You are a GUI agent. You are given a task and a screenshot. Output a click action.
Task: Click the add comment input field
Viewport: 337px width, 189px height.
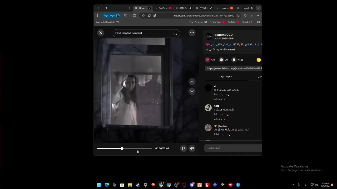(233, 148)
